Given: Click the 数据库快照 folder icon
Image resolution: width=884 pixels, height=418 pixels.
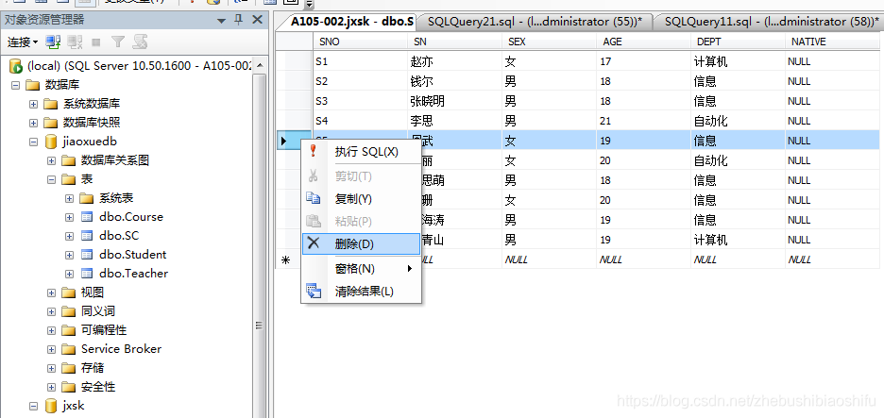Looking at the screenshot, I should coord(50,123).
